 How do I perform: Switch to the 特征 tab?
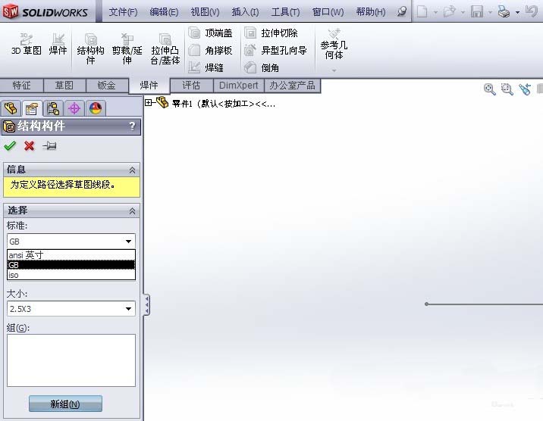pos(21,86)
